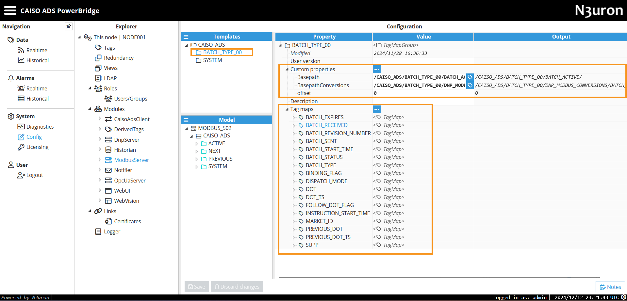This screenshot has height=301, width=627.
Task: Select FOLLOW_DOT_FLAG tag map
Action: 326,205
